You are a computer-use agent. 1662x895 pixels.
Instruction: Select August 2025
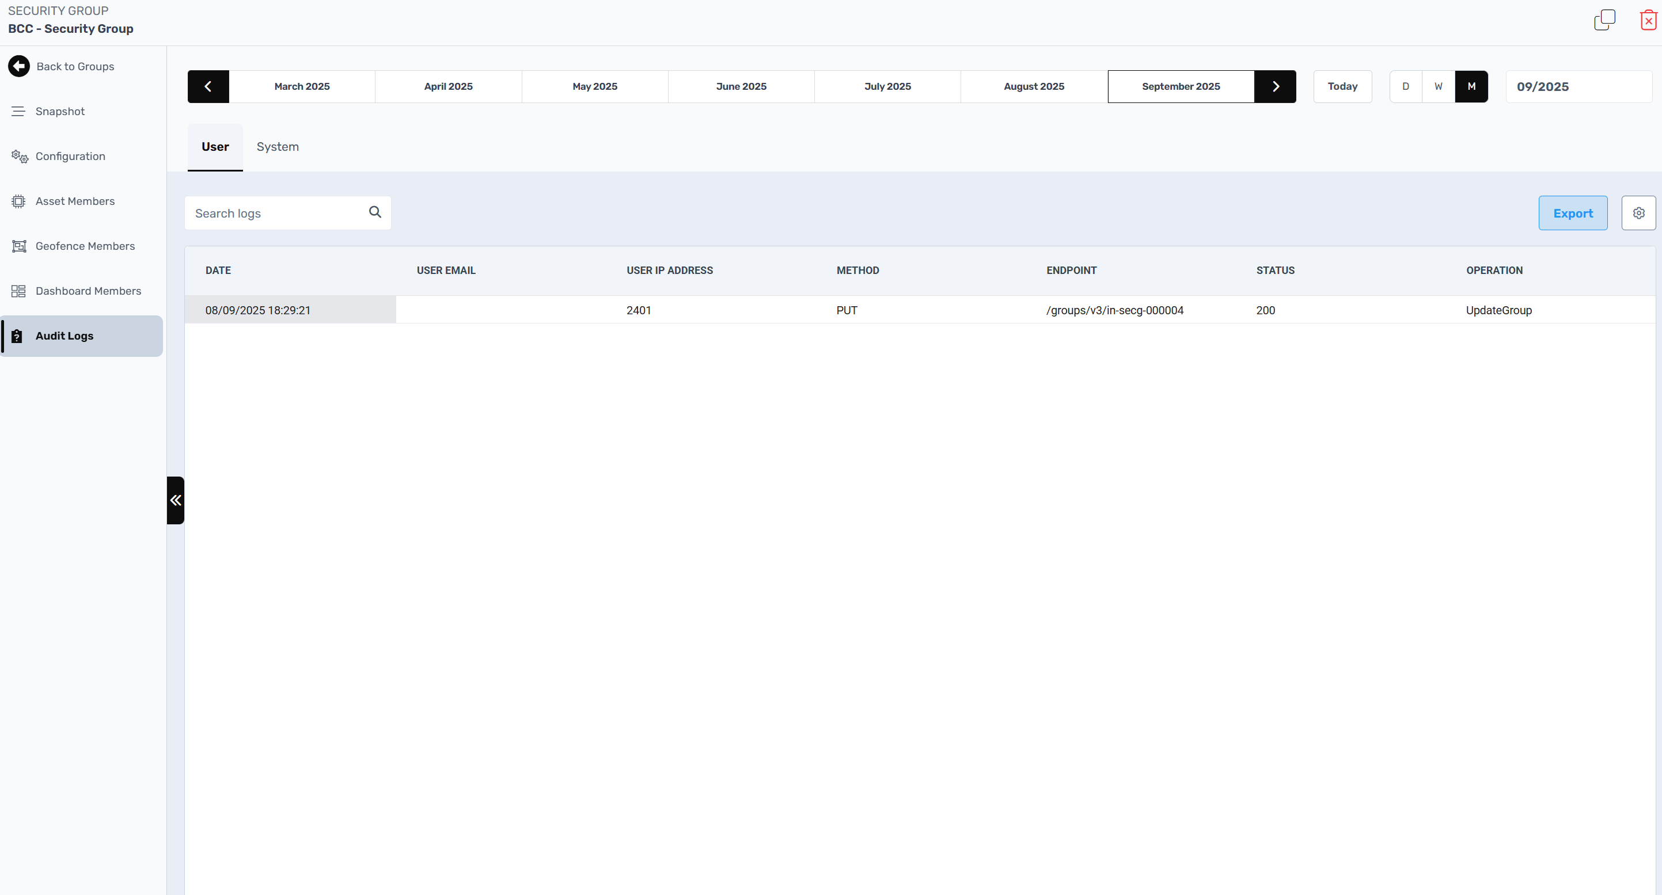1034,86
